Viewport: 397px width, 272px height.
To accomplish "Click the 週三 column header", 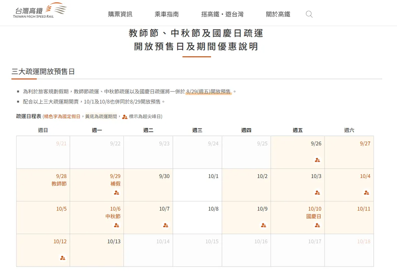I will click(197, 130).
